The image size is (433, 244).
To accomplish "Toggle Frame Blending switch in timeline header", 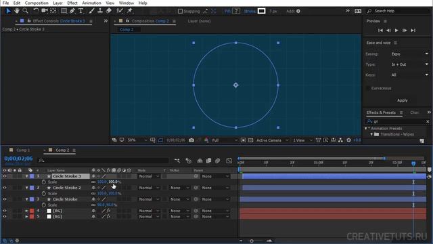I will pyautogui.click(x=208, y=161).
